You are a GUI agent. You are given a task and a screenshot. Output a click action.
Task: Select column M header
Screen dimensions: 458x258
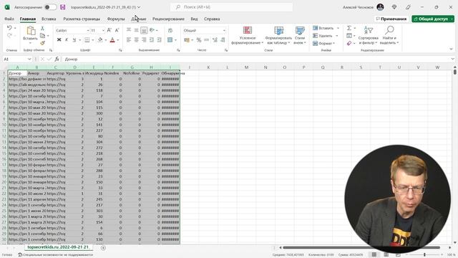[x=246, y=67]
